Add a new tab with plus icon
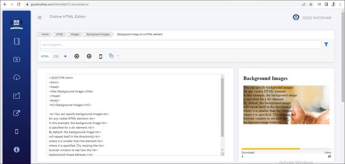Screen dimensions: 345x164 click(x=66, y=56)
